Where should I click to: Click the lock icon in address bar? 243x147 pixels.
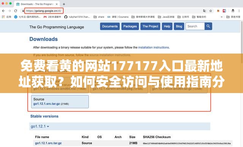[x=23, y=11]
